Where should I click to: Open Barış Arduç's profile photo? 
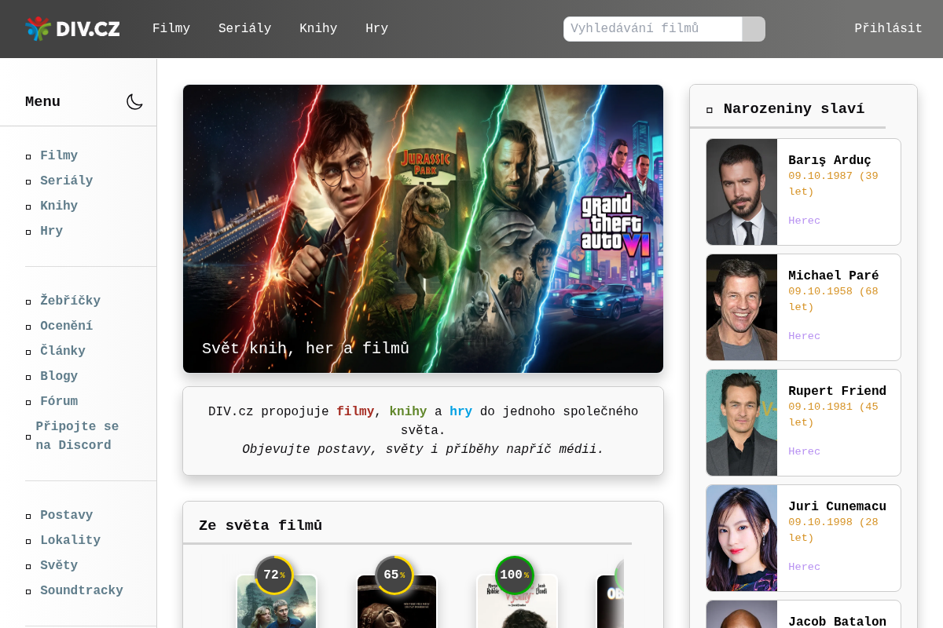pyautogui.click(x=742, y=192)
